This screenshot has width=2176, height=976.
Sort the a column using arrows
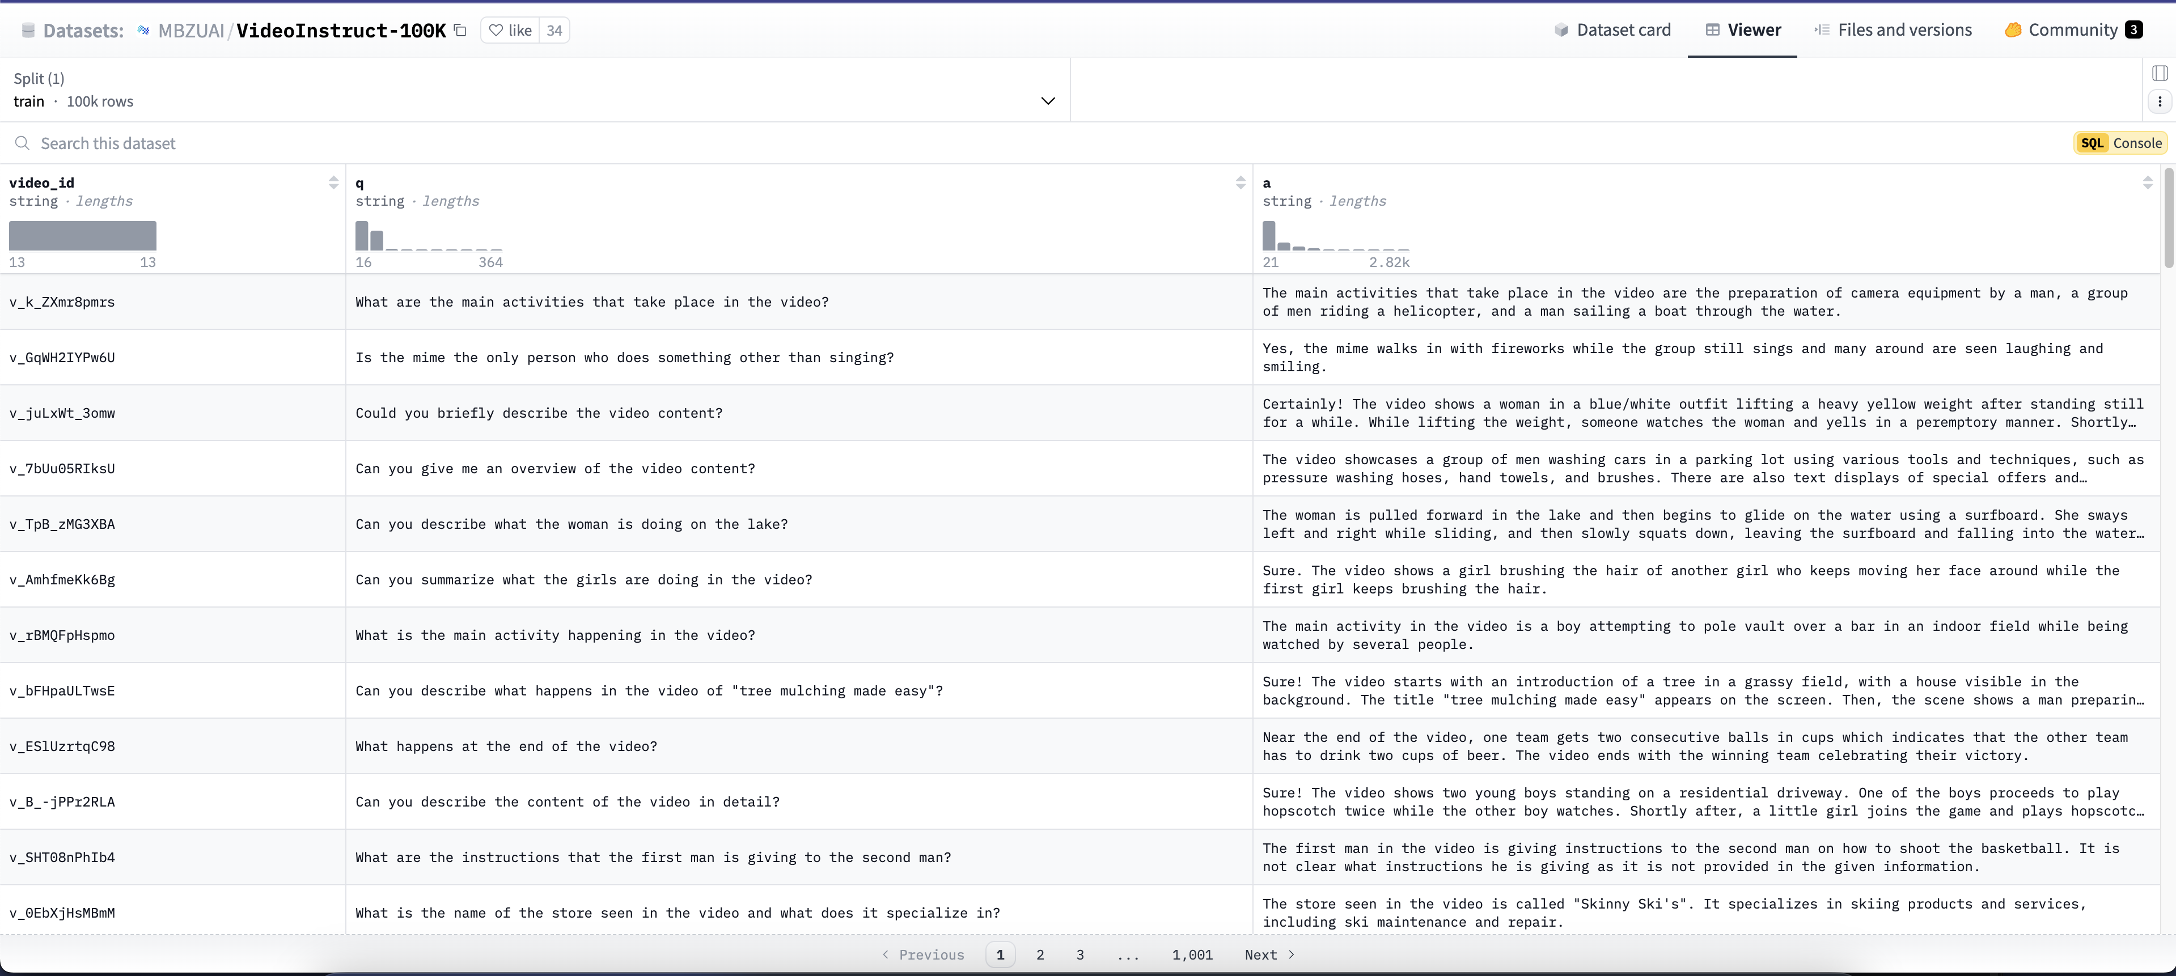(2147, 183)
